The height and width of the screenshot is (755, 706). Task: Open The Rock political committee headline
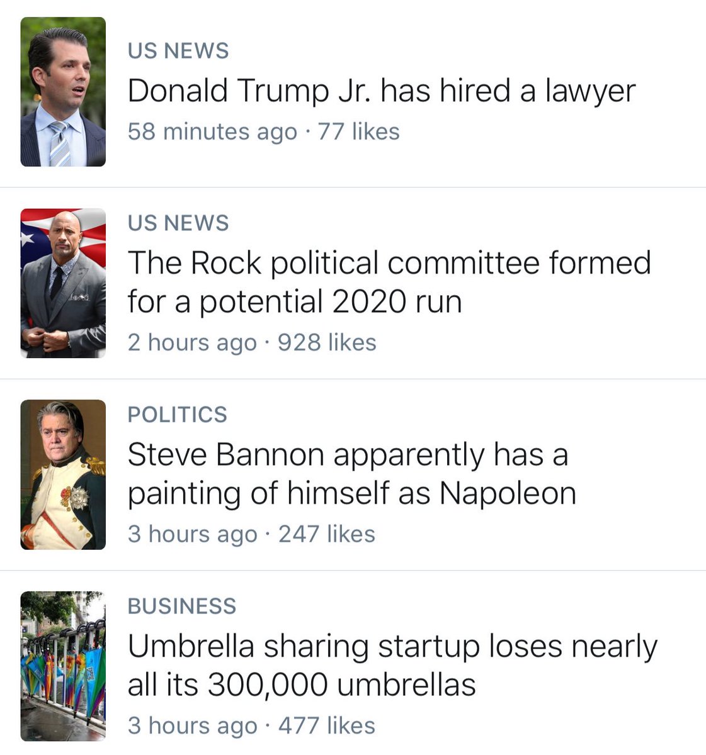coord(389,282)
